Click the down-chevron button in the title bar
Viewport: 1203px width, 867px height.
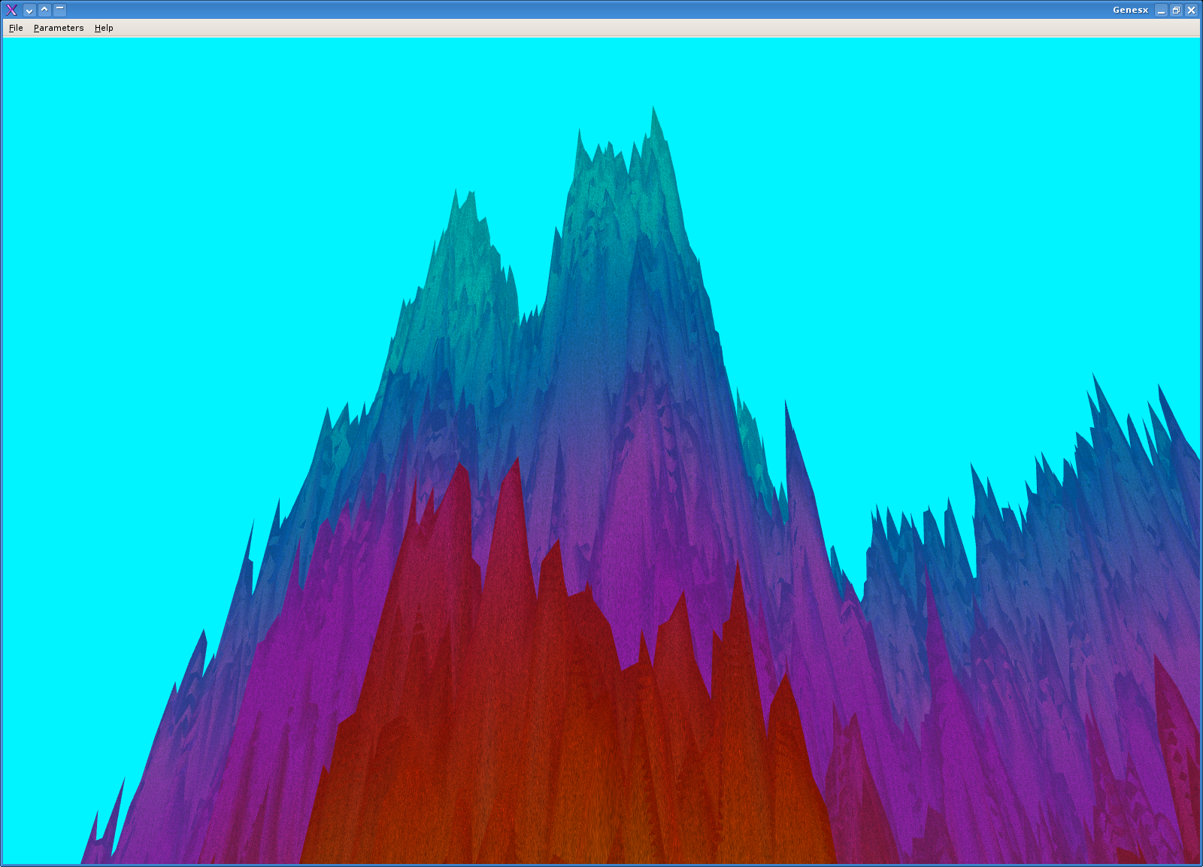29,10
